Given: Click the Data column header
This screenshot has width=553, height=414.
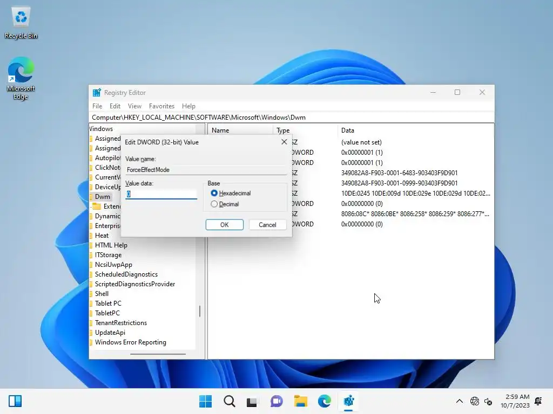Looking at the screenshot, I should pos(415,130).
